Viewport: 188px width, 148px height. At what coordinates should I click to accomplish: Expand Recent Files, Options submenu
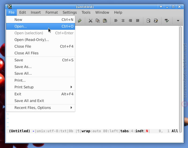point(41,108)
